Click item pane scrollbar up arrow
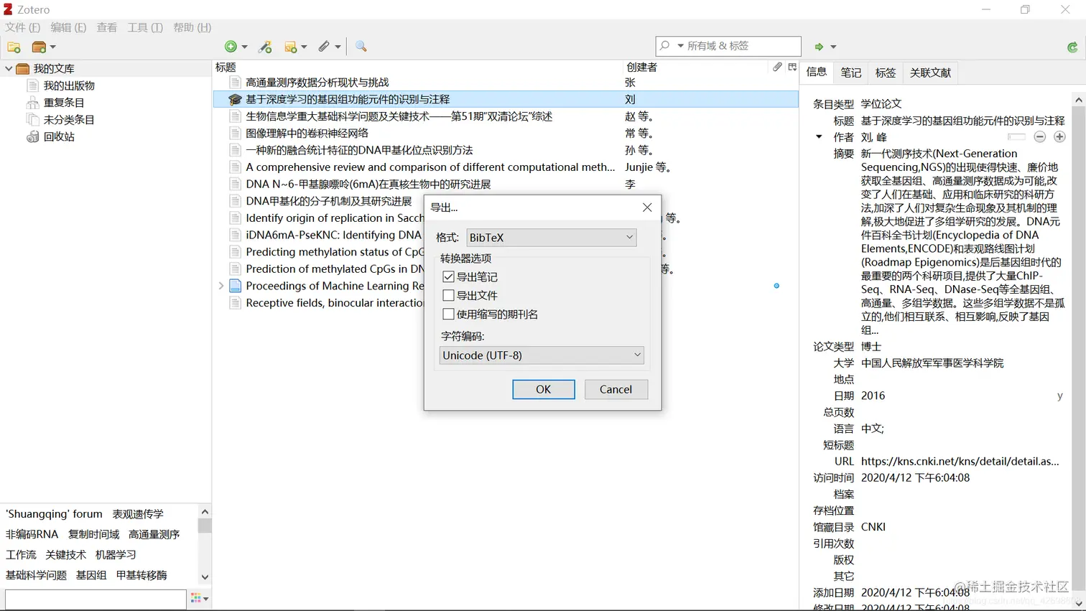1086x611 pixels. click(x=1078, y=100)
